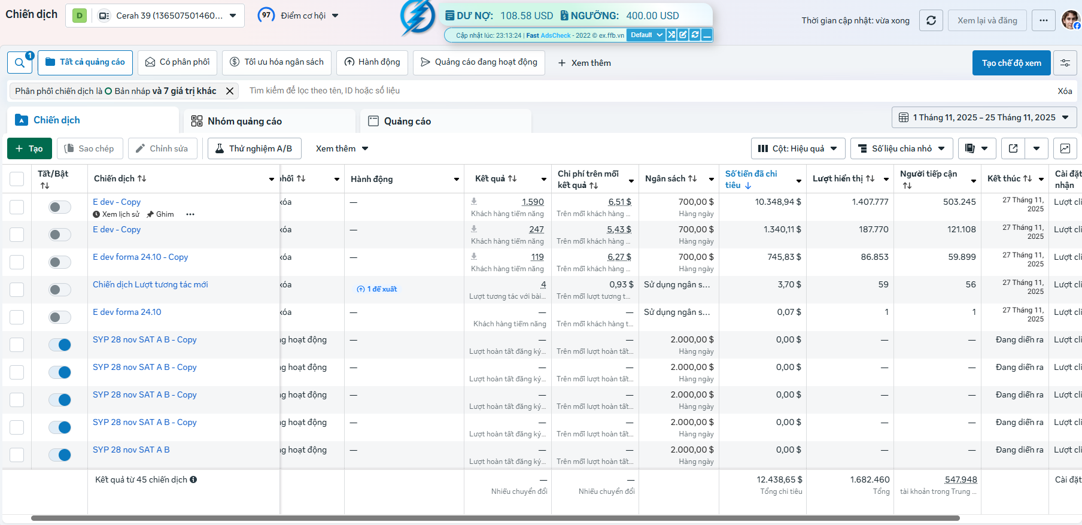Open the Default dropdown in Fast AdsCheck bar

646,35
